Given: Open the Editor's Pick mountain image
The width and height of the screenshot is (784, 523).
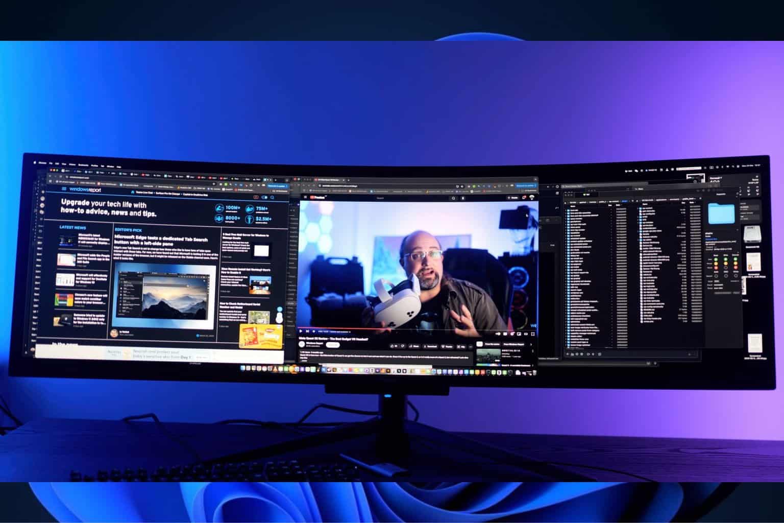Looking at the screenshot, I should (163, 295).
